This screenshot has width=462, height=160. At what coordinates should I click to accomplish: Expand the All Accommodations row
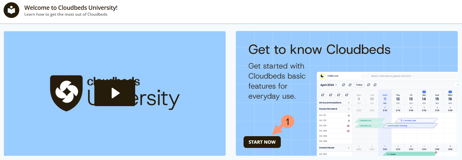coord(349,103)
